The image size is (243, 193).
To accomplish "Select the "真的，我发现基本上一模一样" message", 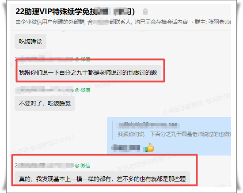I will coord(103,179).
